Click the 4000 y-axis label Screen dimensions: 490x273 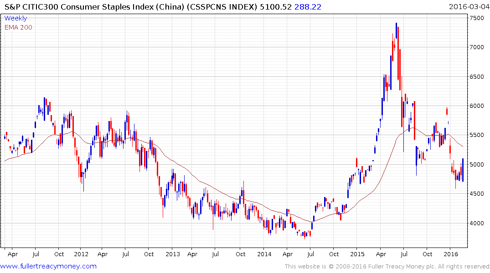point(477,223)
